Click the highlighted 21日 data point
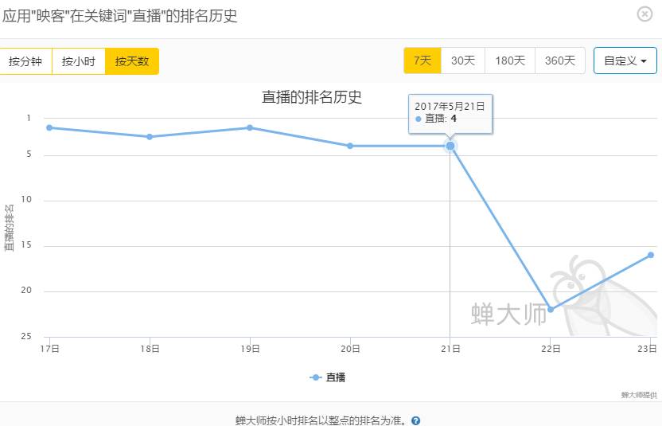 (450, 146)
